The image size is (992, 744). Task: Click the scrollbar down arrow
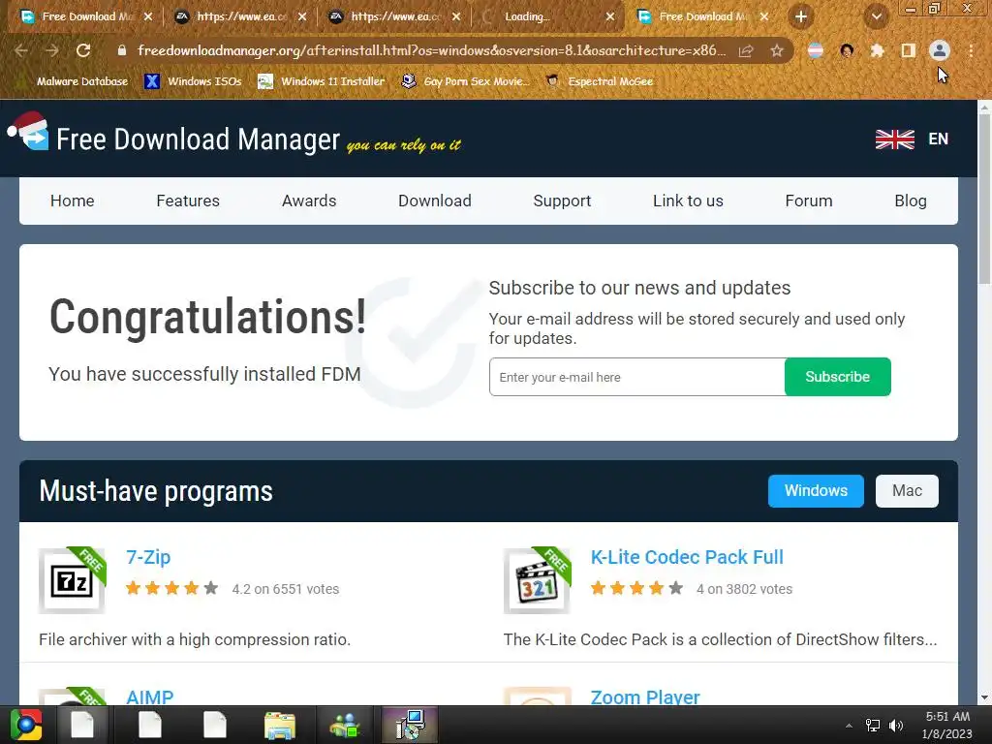click(x=984, y=697)
